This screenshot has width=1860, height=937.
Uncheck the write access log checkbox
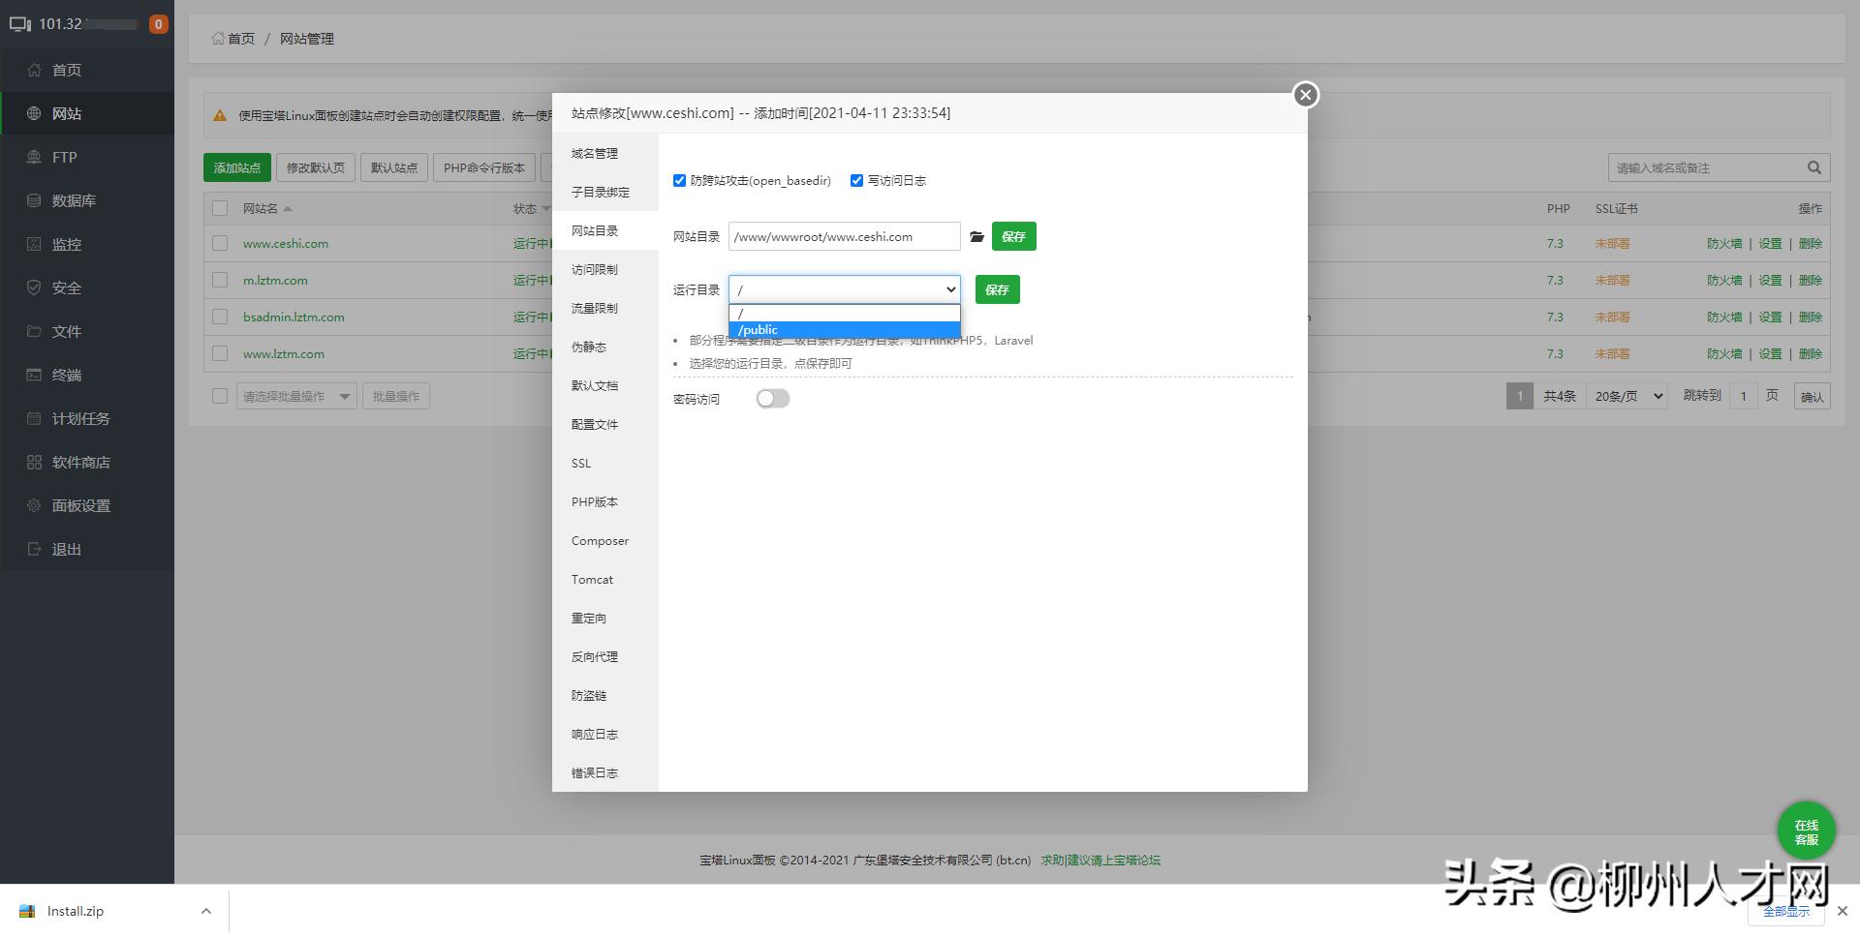click(856, 181)
